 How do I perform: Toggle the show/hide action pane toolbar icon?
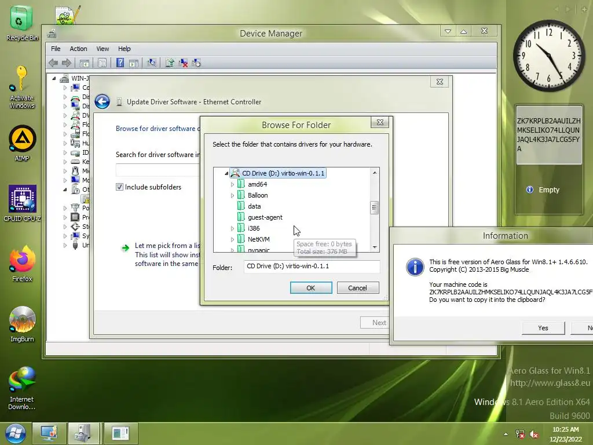point(134,63)
